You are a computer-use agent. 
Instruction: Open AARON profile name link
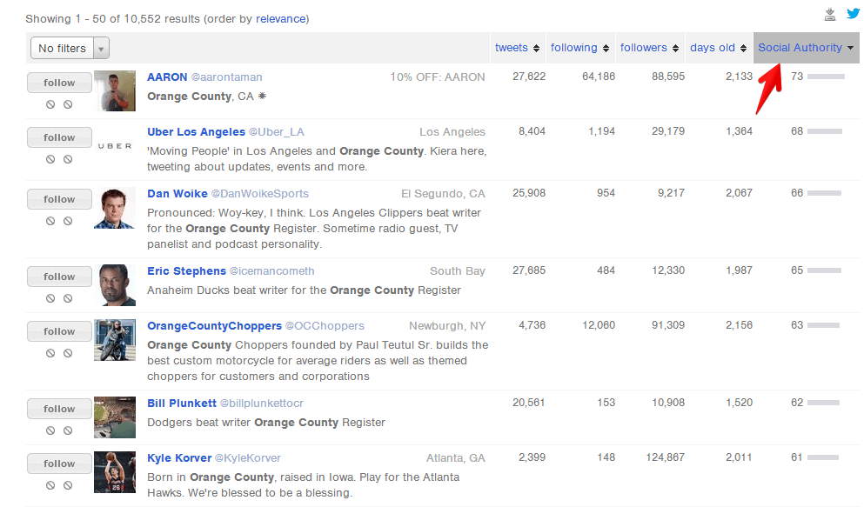167,77
